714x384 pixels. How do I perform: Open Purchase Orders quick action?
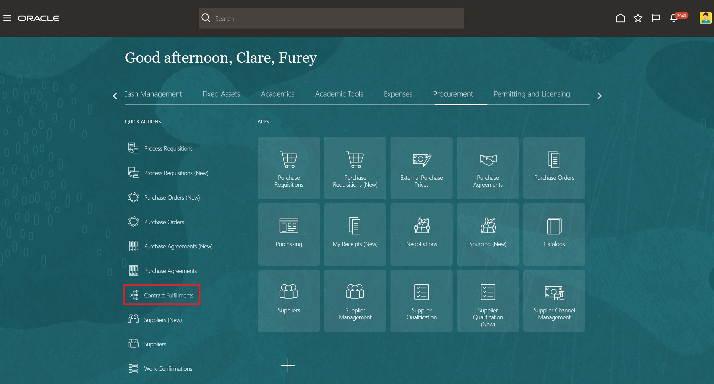pyautogui.click(x=156, y=222)
